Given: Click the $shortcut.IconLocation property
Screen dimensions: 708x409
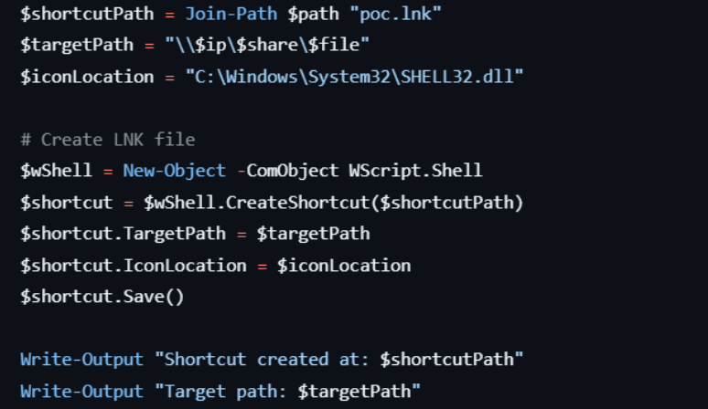Looking at the screenshot, I should (x=134, y=266).
